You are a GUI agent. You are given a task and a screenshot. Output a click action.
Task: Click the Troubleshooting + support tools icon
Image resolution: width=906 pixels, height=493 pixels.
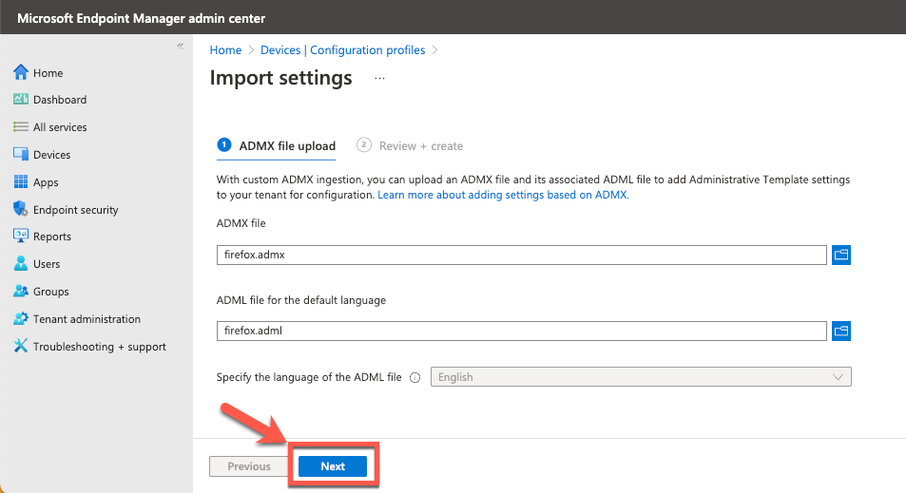click(x=21, y=346)
